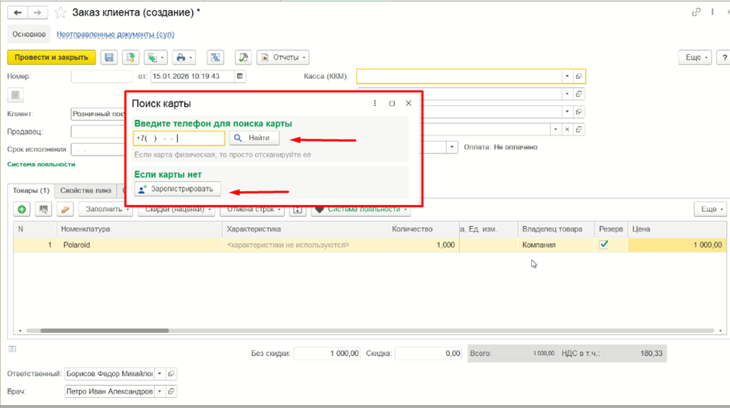Expand the Врач dropdown arrow
Screen dimensions: 730x408
click(x=159, y=391)
